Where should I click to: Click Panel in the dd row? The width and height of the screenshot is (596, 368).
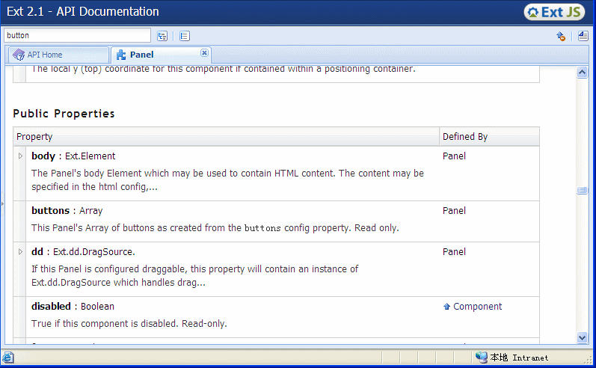click(x=454, y=252)
